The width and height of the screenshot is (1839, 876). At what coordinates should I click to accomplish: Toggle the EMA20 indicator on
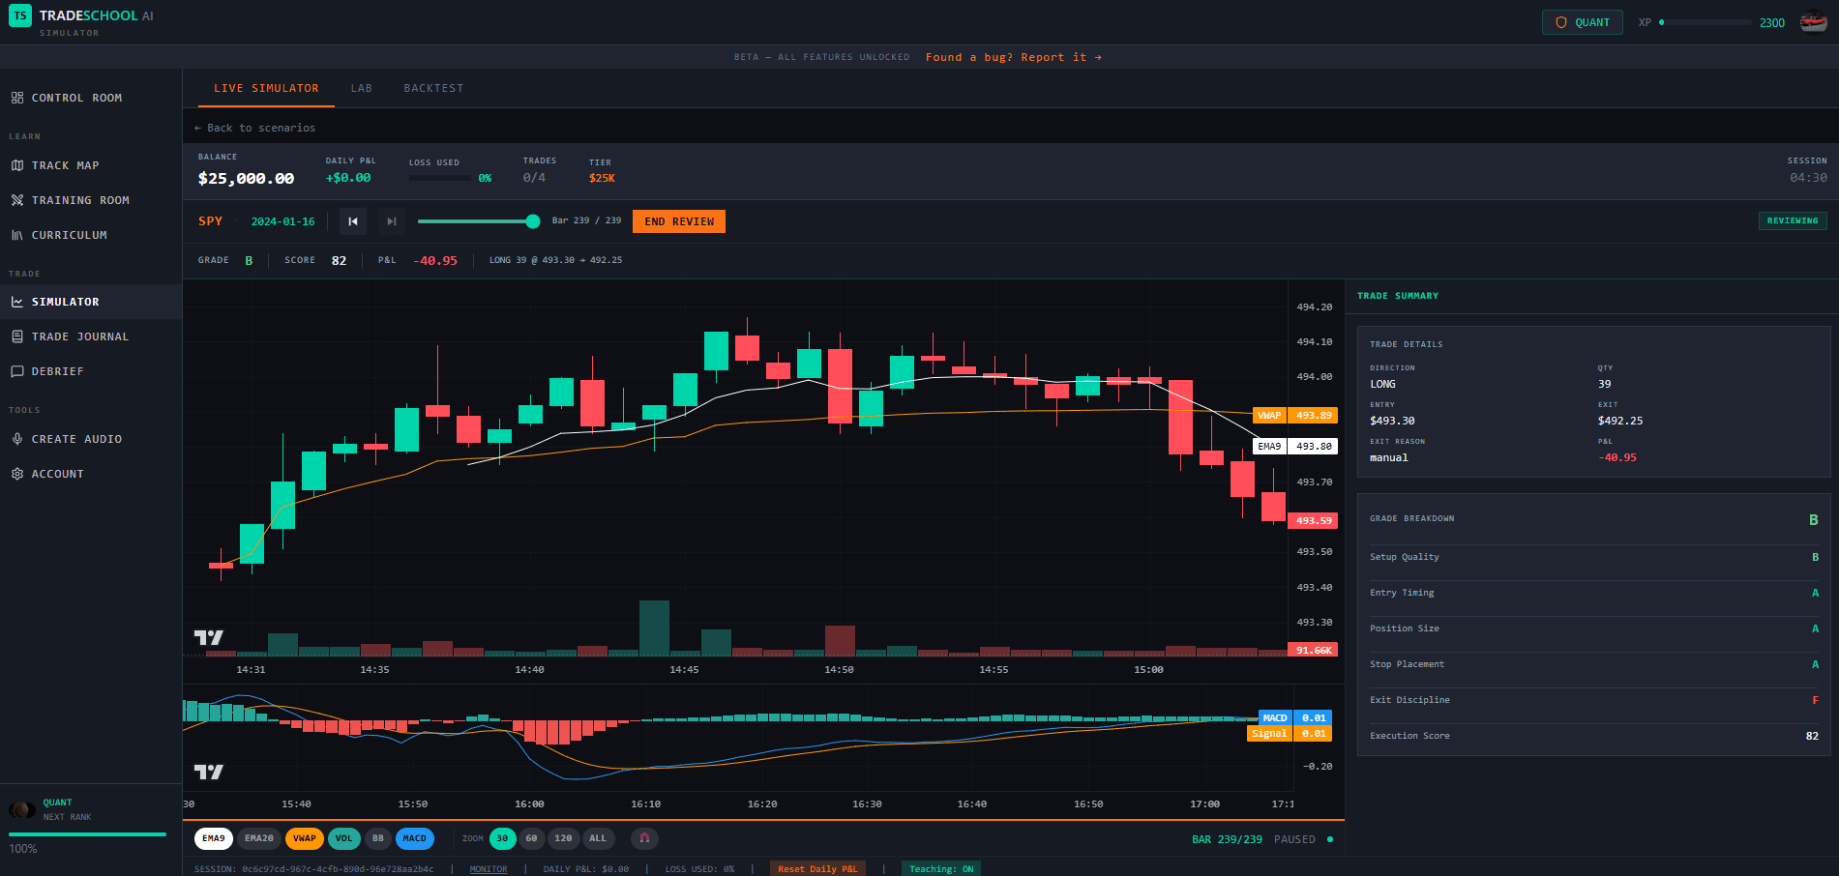click(x=258, y=838)
